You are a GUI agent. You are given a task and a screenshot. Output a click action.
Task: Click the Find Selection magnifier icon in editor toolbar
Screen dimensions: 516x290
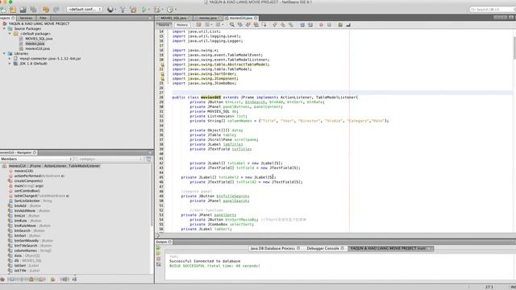click(x=232, y=25)
